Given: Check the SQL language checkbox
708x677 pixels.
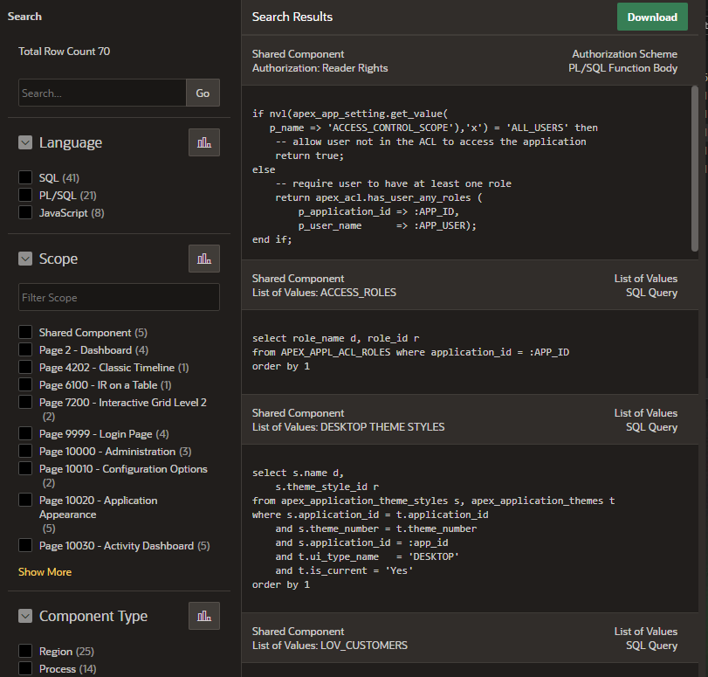Looking at the screenshot, I should pyautogui.click(x=25, y=177).
